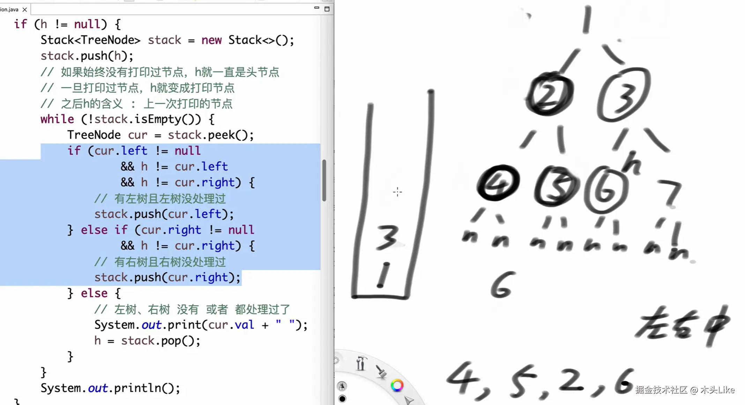Select the ink bottle tool icon

coord(342,387)
